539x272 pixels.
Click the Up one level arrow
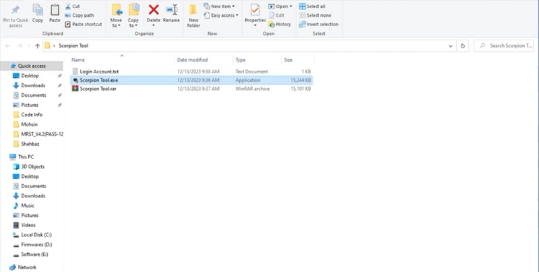click(x=37, y=46)
